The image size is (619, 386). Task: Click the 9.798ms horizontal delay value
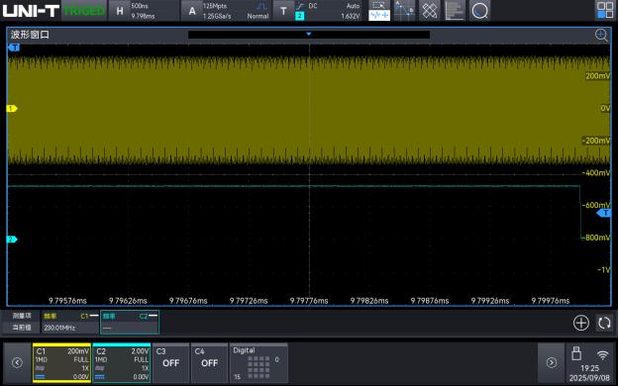click(143, 16)
